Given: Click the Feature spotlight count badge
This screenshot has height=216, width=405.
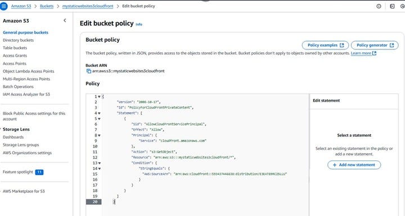Looking at the screenshot, I should (39, 172).
